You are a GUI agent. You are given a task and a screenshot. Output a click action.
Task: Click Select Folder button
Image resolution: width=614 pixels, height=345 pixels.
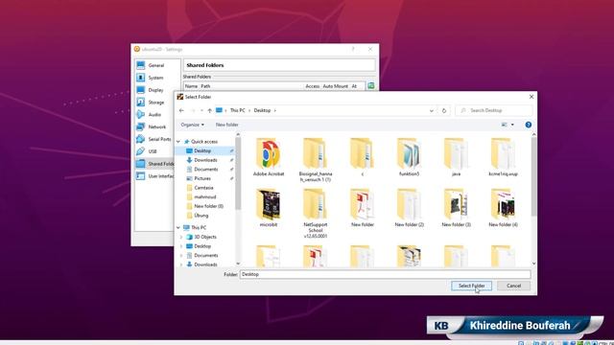coord(471,286)
